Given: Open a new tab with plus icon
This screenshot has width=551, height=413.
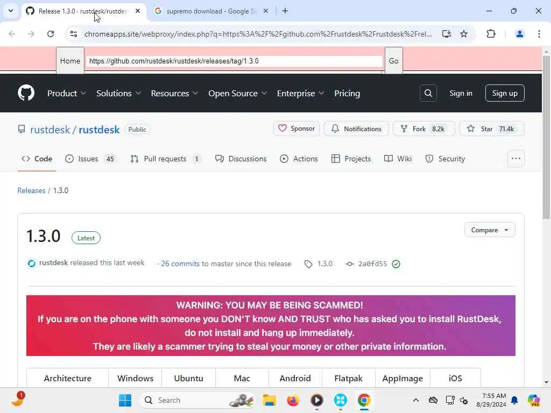Looking at the screenshot, I should point(285,11).
